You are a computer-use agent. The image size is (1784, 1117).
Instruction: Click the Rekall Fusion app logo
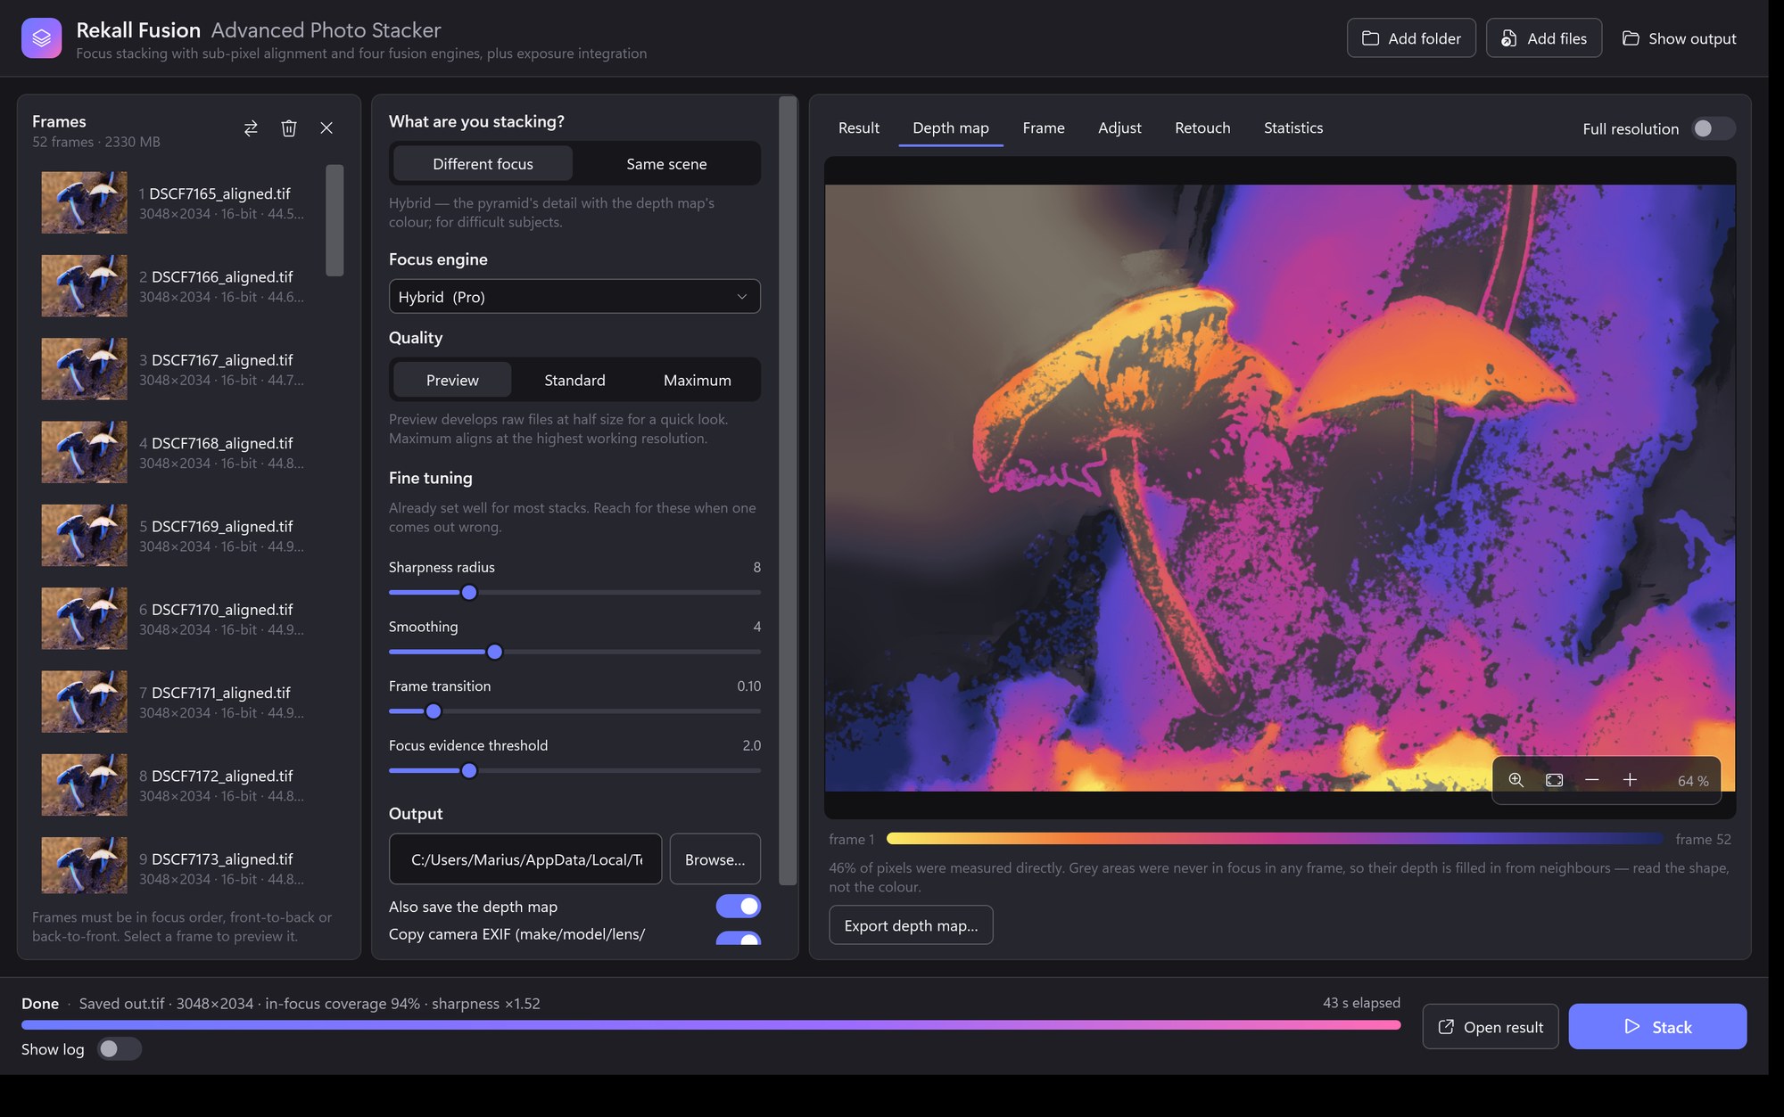(41, 38)
